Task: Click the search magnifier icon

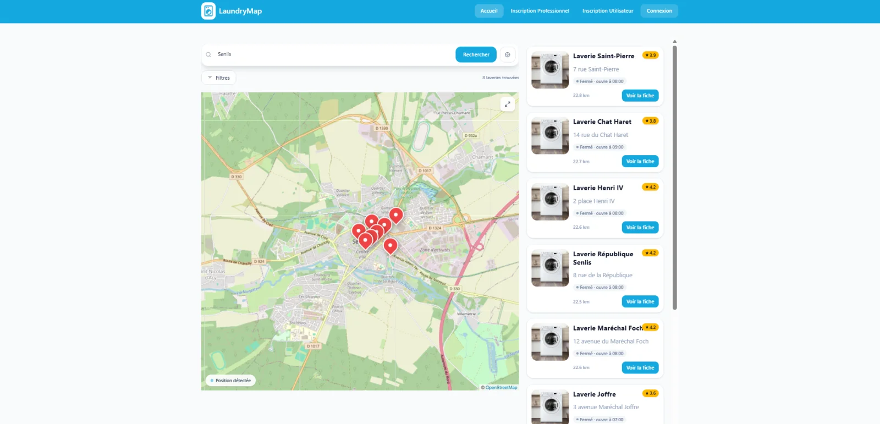Action: [208, 54]
